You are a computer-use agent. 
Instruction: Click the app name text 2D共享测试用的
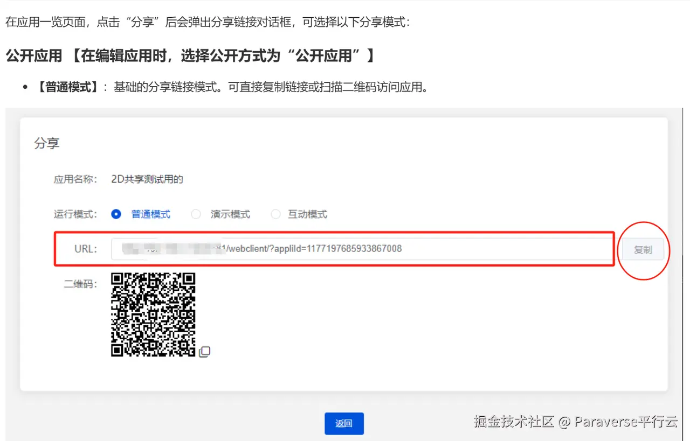tap(147, 179)
